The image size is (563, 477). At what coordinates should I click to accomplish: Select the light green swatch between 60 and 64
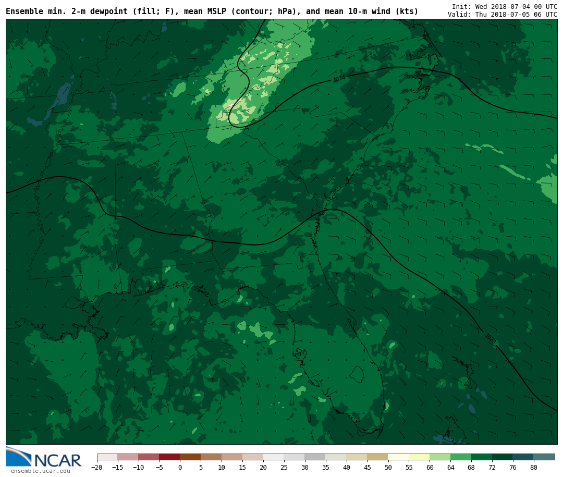(x=440, y=457)
